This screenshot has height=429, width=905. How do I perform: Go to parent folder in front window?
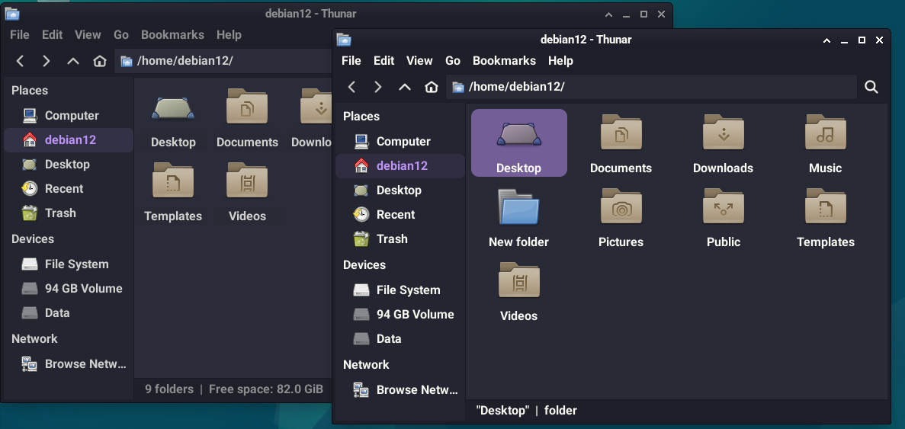[x=405, y=87]
